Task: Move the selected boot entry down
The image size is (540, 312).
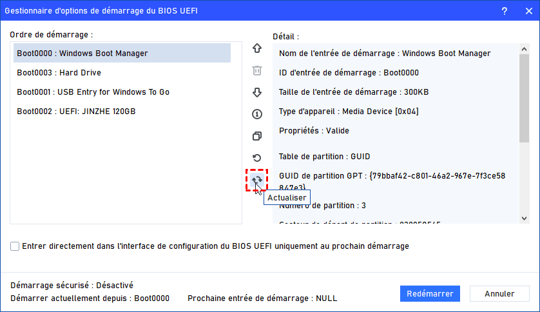Action: coord(257,92)
